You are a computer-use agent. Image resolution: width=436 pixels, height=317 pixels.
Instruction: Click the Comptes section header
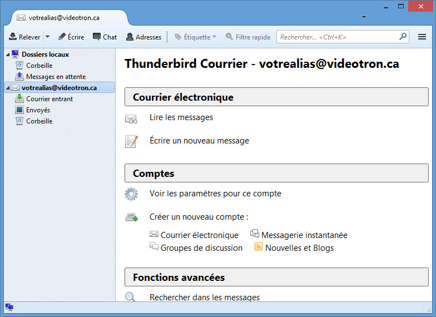tap(277, 174)
